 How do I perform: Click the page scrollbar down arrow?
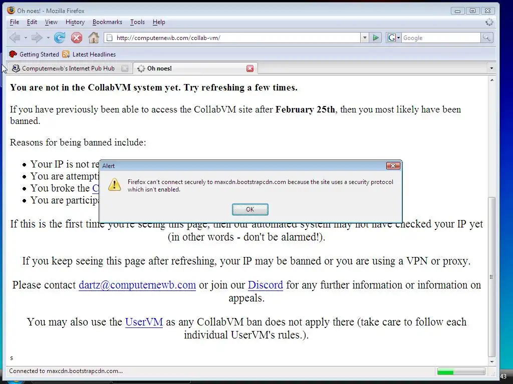(492, 361)
